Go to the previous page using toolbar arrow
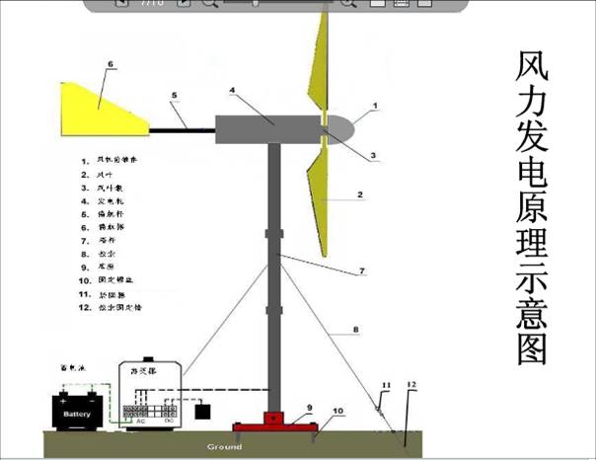This screenshot has height=460, width=596. pos(121,3)
